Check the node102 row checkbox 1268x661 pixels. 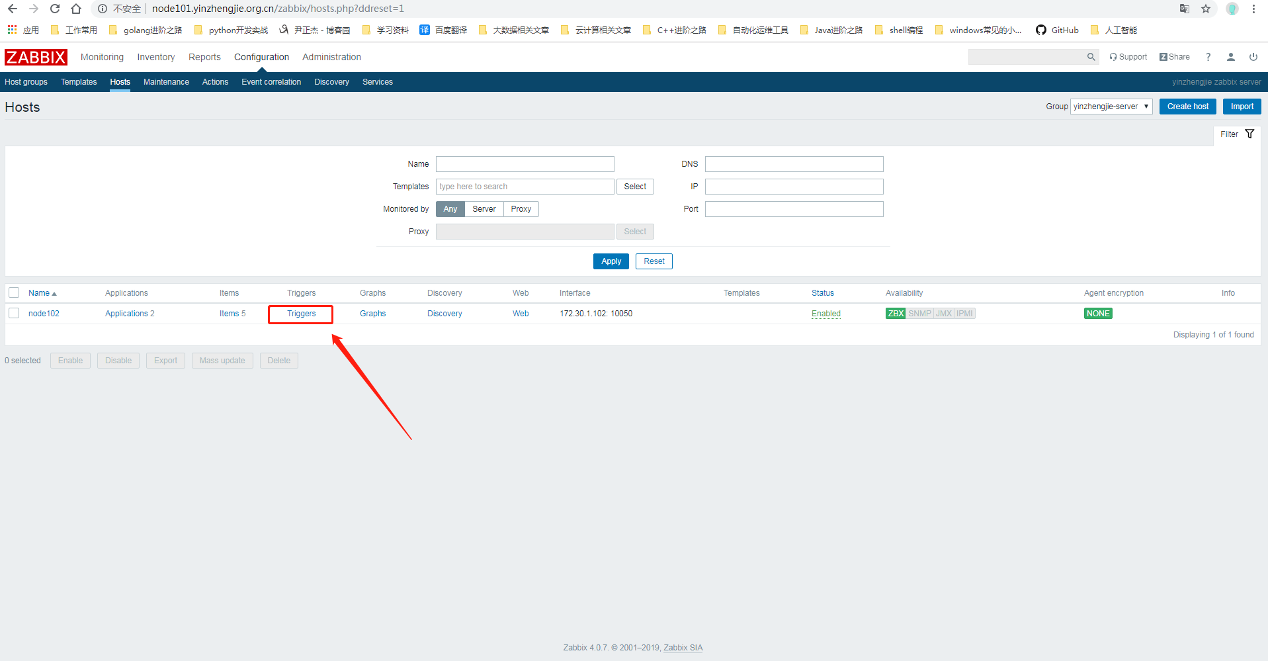coord(14,313)
